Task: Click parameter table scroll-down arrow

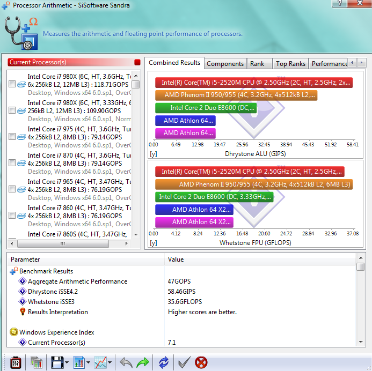Action: (361, 342)
